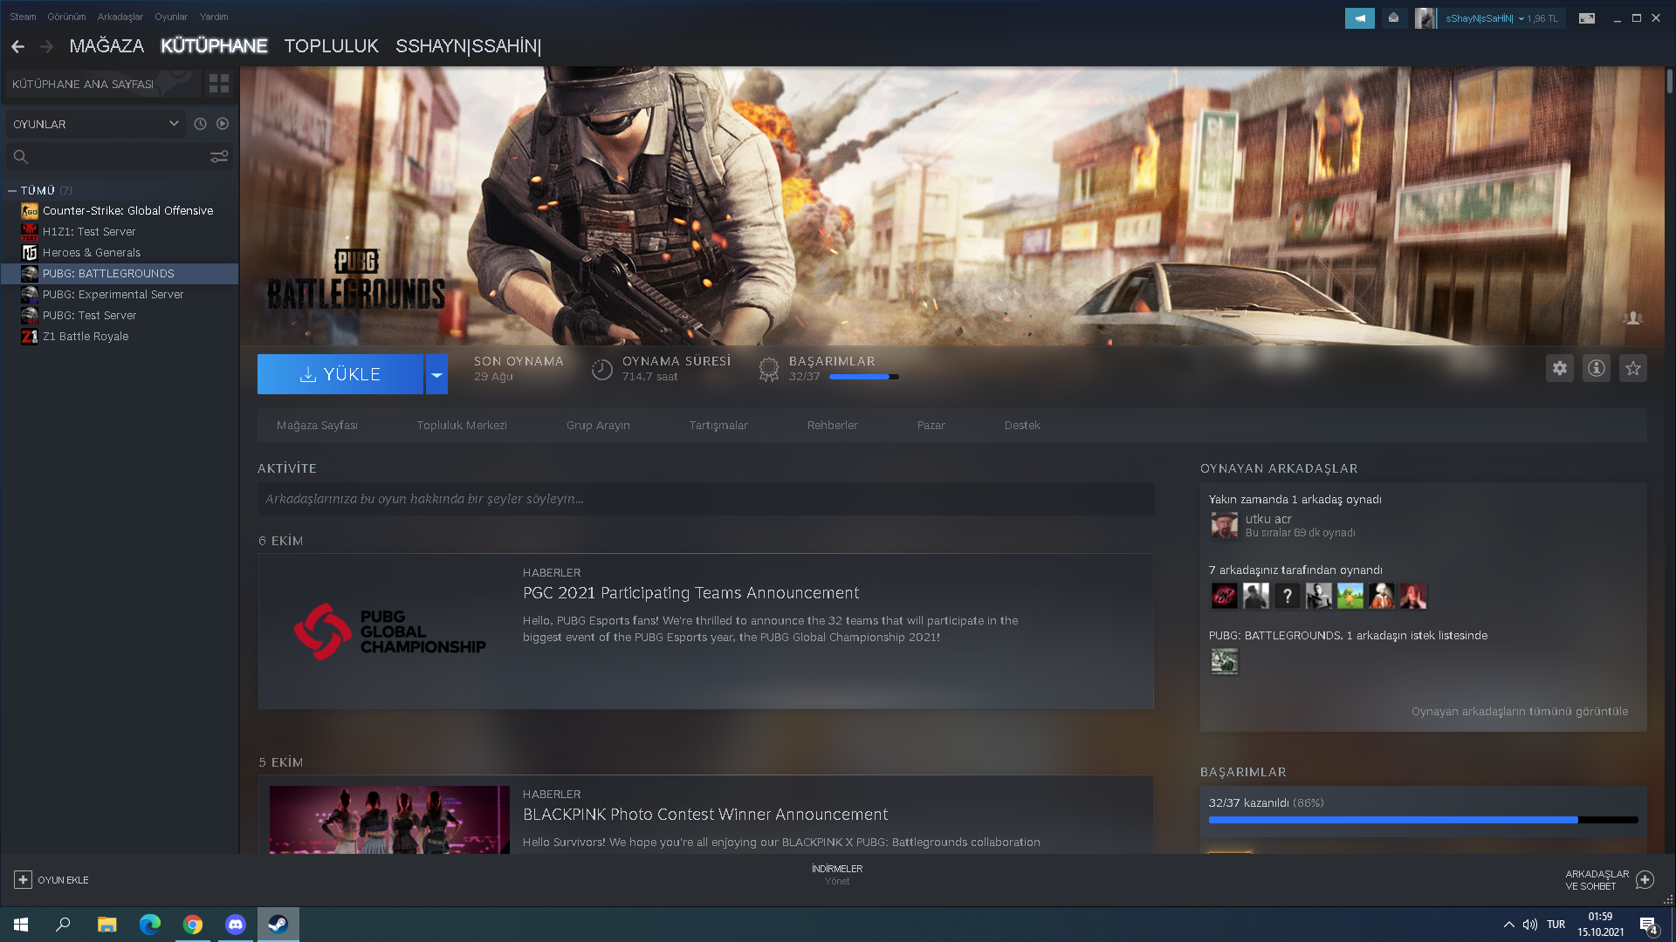Open advanced filter options icon

click(x=219, y=156)
